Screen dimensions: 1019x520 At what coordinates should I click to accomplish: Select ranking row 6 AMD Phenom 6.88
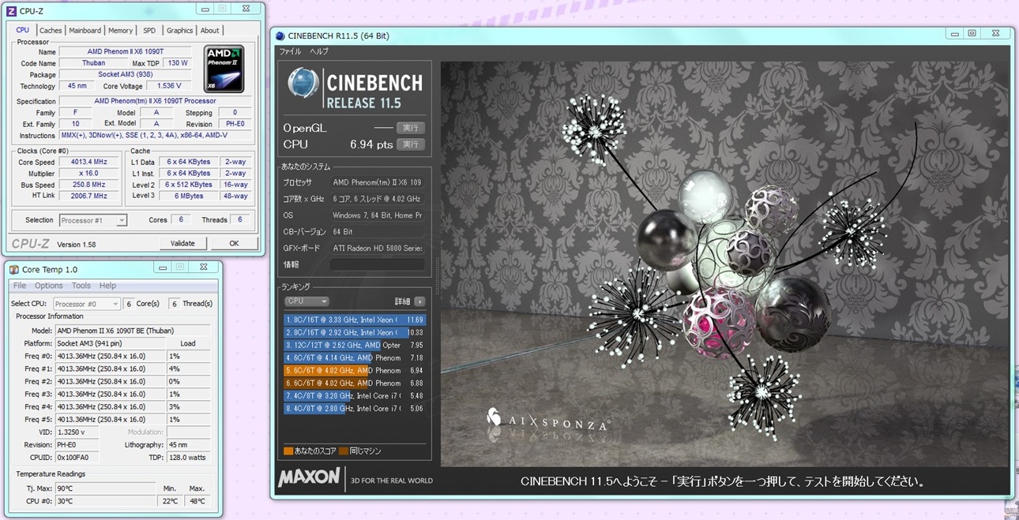(x=355, y=383)
